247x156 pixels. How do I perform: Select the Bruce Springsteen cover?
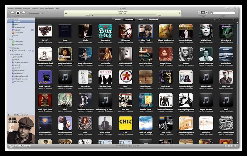pyautogui.click(x=186, y=100)
